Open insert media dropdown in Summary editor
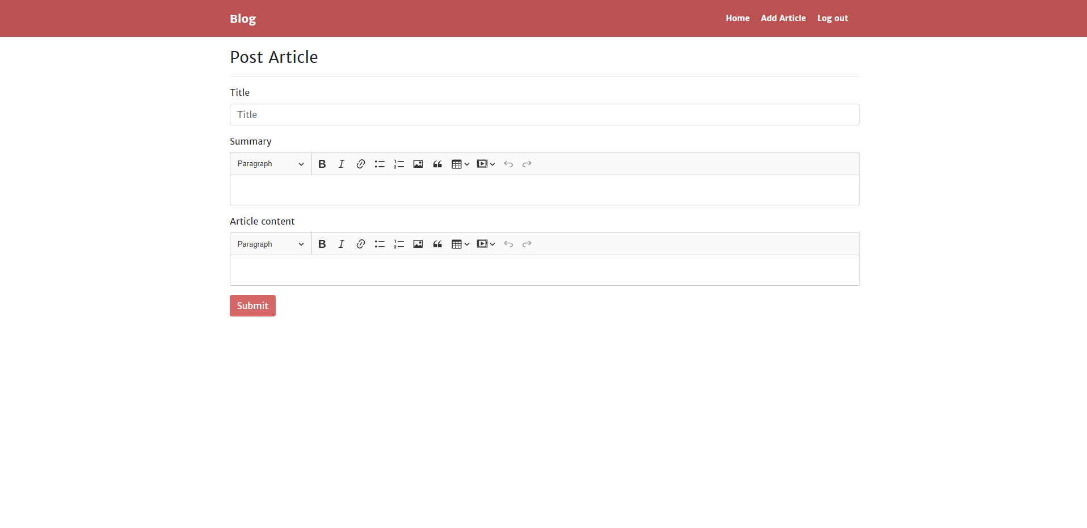This screenshot has width=1087, height=528. point(486,164)
